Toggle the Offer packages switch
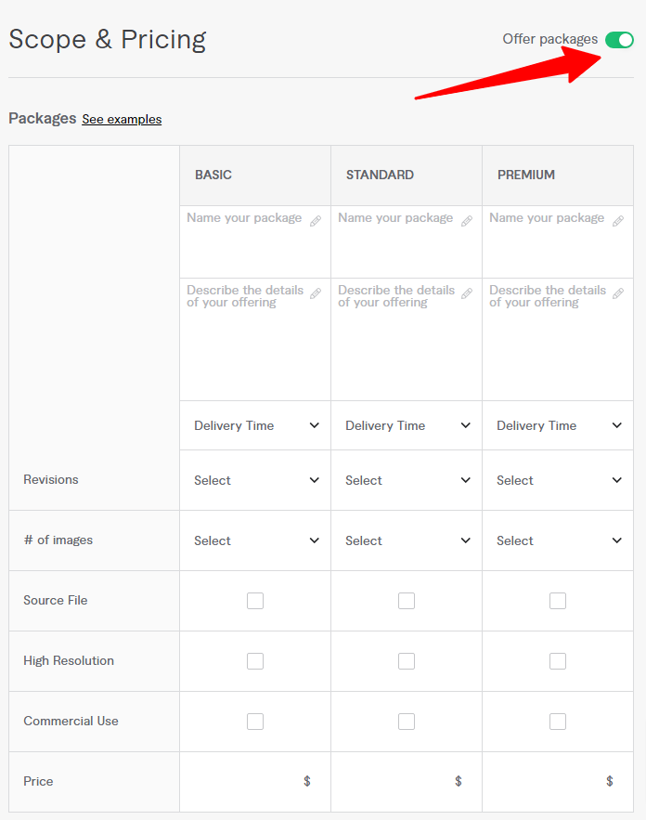 pyautogui.click(x=619, y=40)
